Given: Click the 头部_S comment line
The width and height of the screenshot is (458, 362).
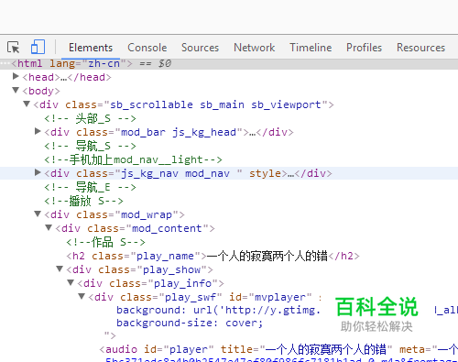Looking at the screenshot, I should 90,118.
